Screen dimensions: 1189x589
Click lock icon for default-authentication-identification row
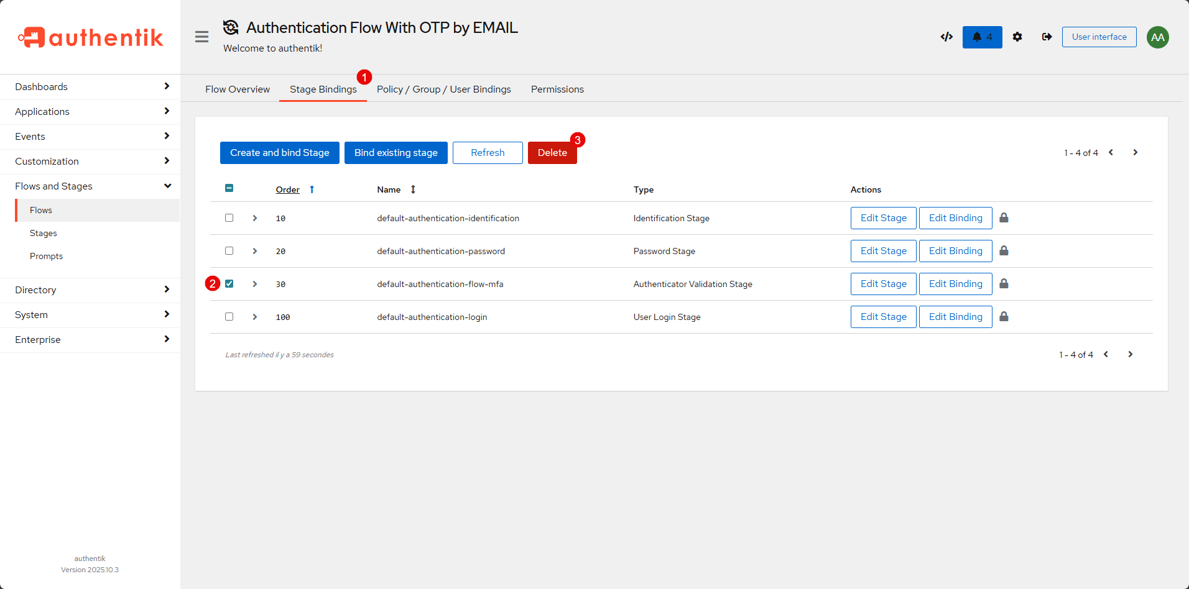click(1004, 218)
